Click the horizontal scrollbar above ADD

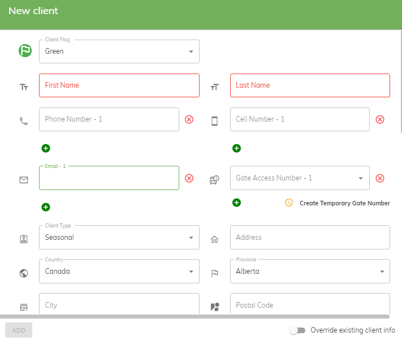tap(195, 316)
